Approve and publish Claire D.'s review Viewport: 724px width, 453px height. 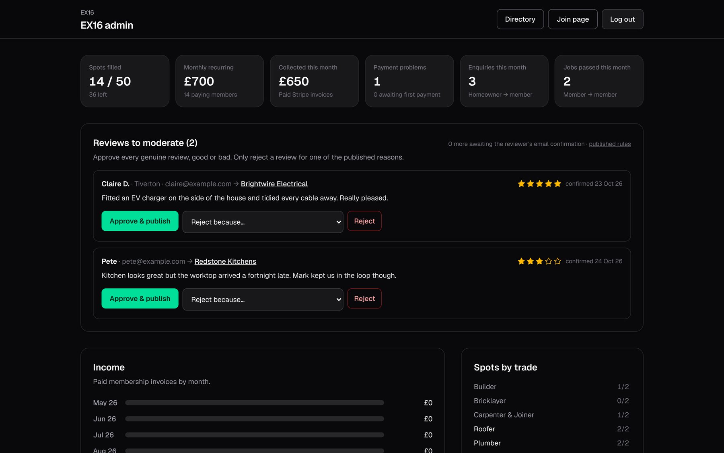(x=140, y=221)
